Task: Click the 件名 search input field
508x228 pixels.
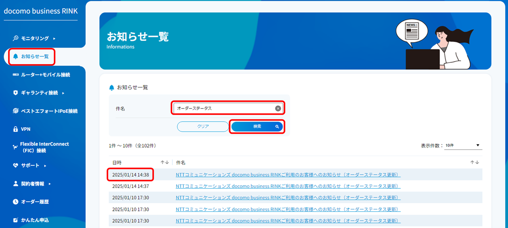Action: click(228, 108)
